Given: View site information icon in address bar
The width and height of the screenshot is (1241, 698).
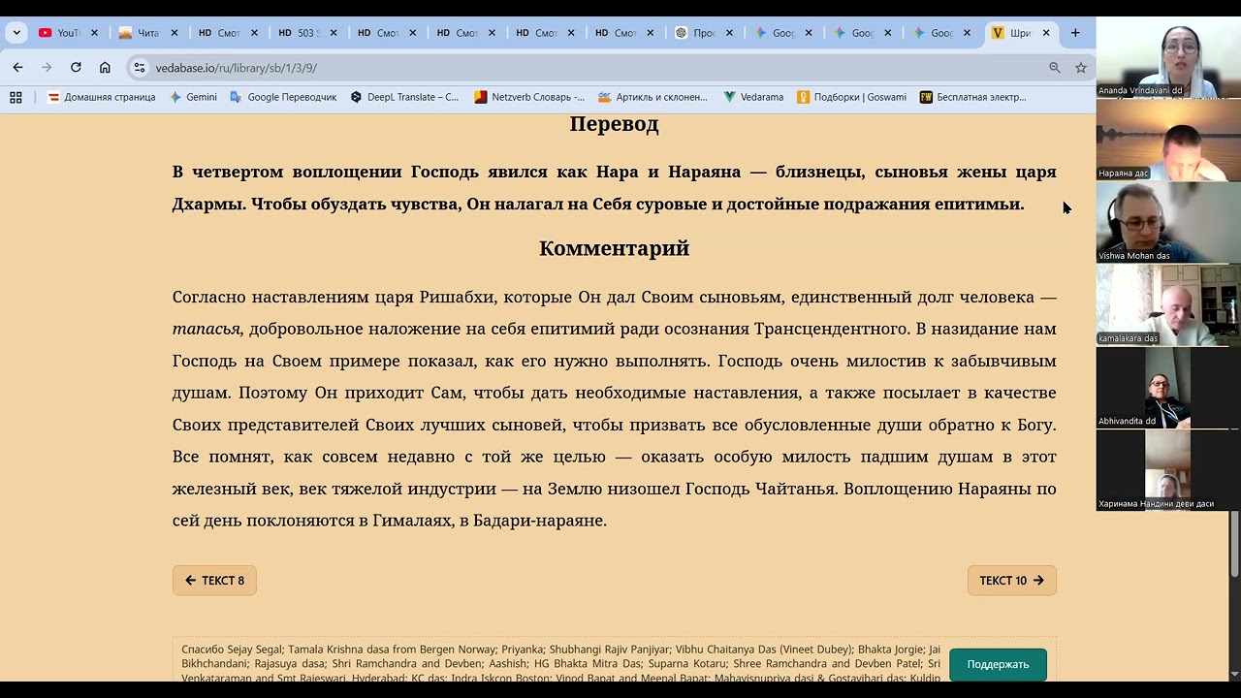Looking at the screenshot, I should [140, 68].
